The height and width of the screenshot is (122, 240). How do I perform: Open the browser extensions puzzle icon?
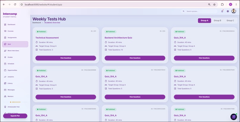(x=222, y=4)
